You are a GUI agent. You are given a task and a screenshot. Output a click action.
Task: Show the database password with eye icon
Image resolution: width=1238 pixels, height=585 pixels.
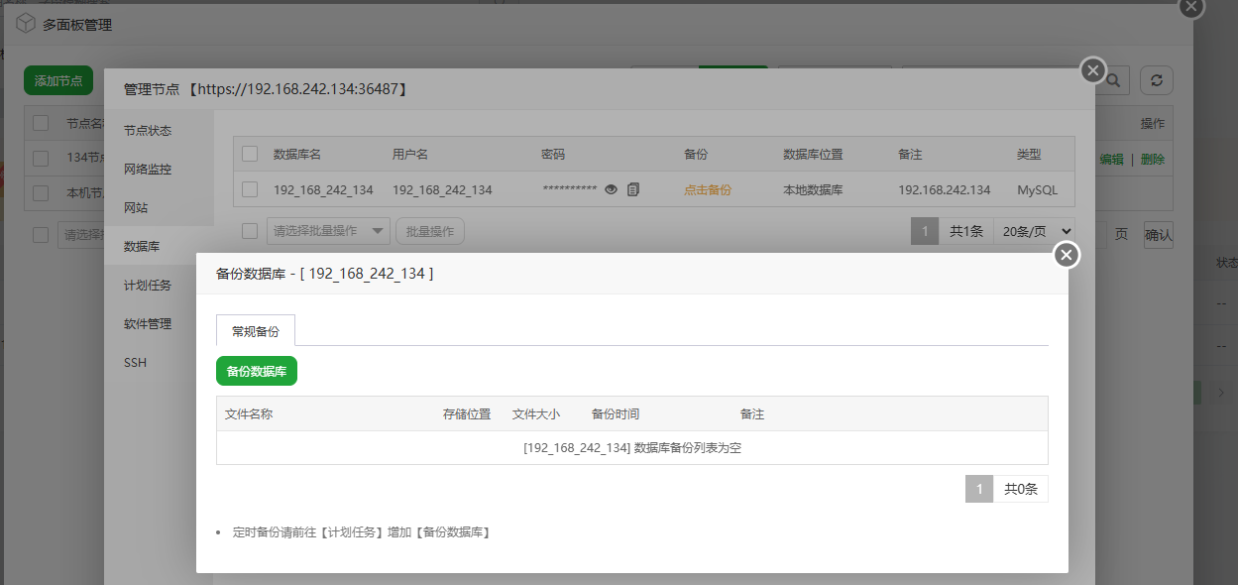[612, 189]
